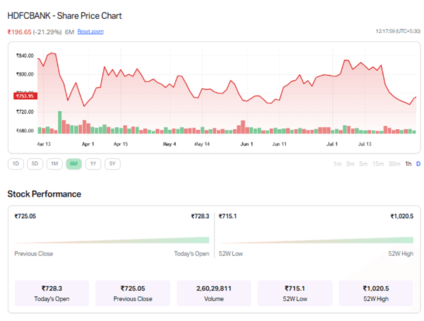Click the Jul 13 date axis label
The height and width of the screenshot is (321, 424).
pyautogui.click(x=365, y=144)
